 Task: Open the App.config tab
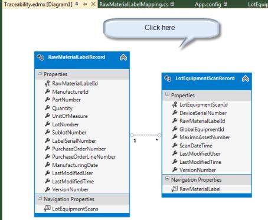[x=208, y=4]
